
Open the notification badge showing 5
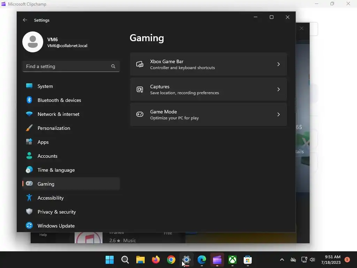(347, 259)
